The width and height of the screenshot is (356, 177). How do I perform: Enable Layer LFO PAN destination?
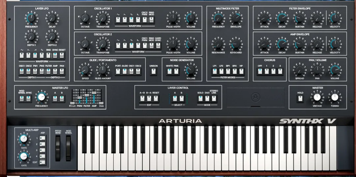click(62, 71)
